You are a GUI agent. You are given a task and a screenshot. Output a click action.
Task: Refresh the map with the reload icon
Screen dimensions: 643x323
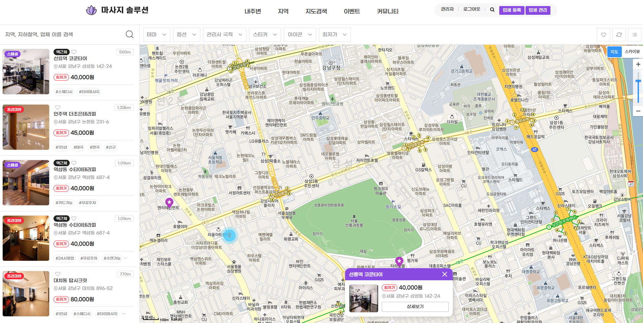pos(619,35)
